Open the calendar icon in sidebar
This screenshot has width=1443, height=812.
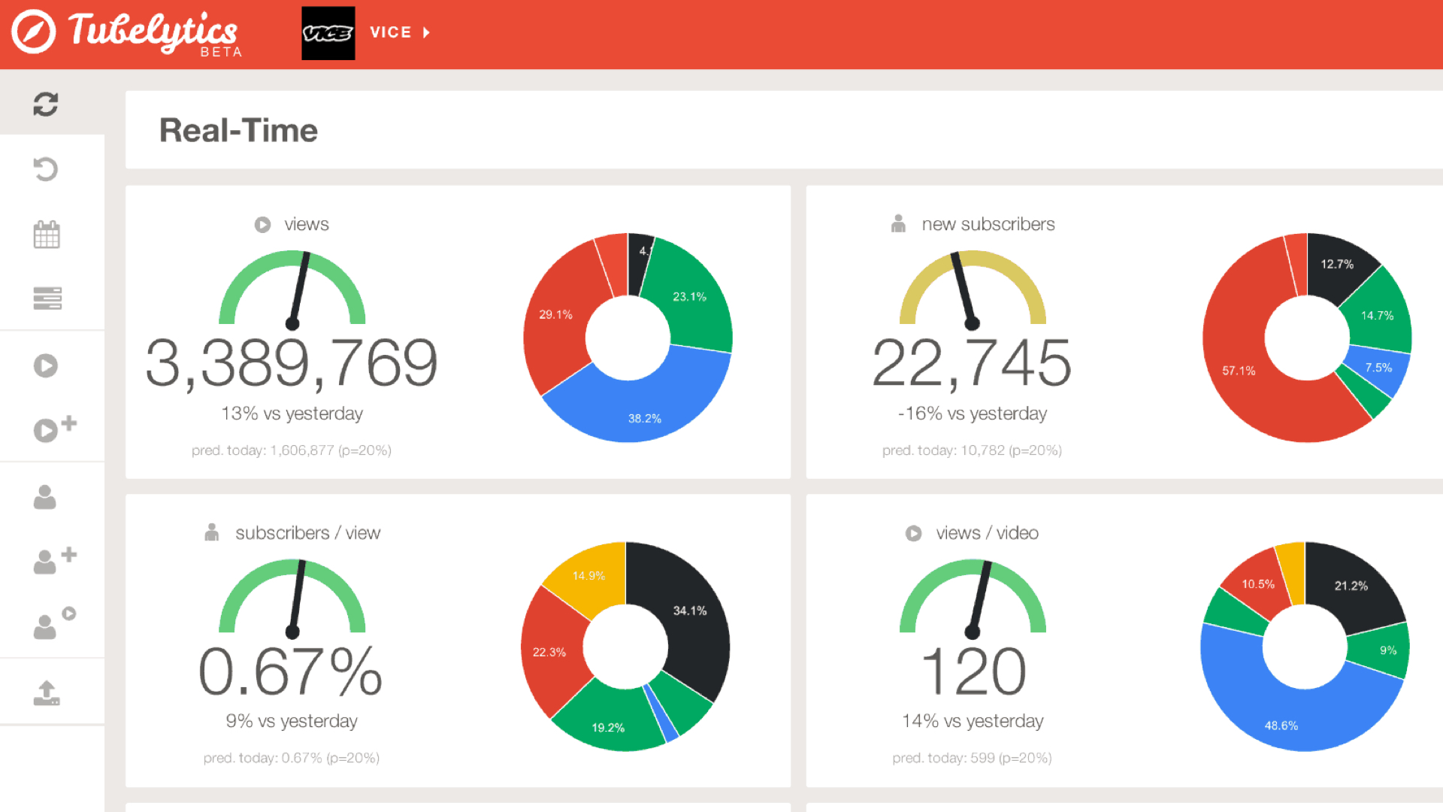point(47,235)
